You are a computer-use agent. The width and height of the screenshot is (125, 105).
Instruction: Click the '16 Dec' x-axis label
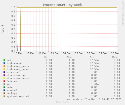(91, 53)
